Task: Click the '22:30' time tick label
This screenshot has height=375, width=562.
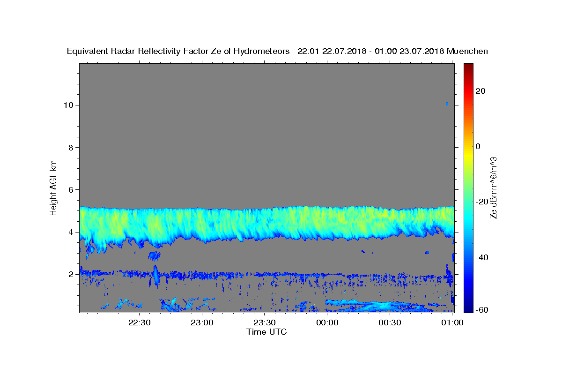Action: pyautogui.click(x=139, y=323)
